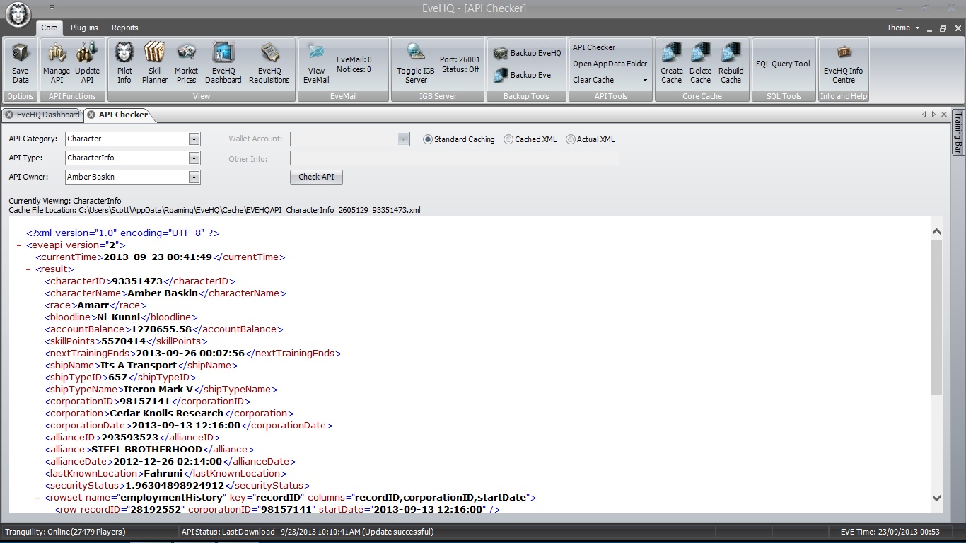This screenshot has height=543, width=966.
Task: Switch to the Reports ribbon tab
Action: (124, 28)
